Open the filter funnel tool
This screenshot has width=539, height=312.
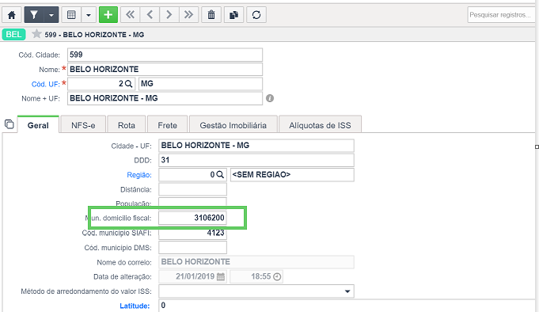click(x=34, y=15)
